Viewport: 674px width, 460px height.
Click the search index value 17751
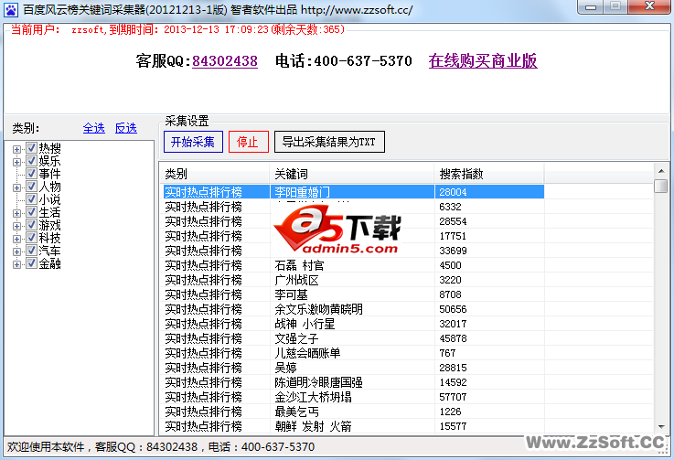click(x=453, y=236)
